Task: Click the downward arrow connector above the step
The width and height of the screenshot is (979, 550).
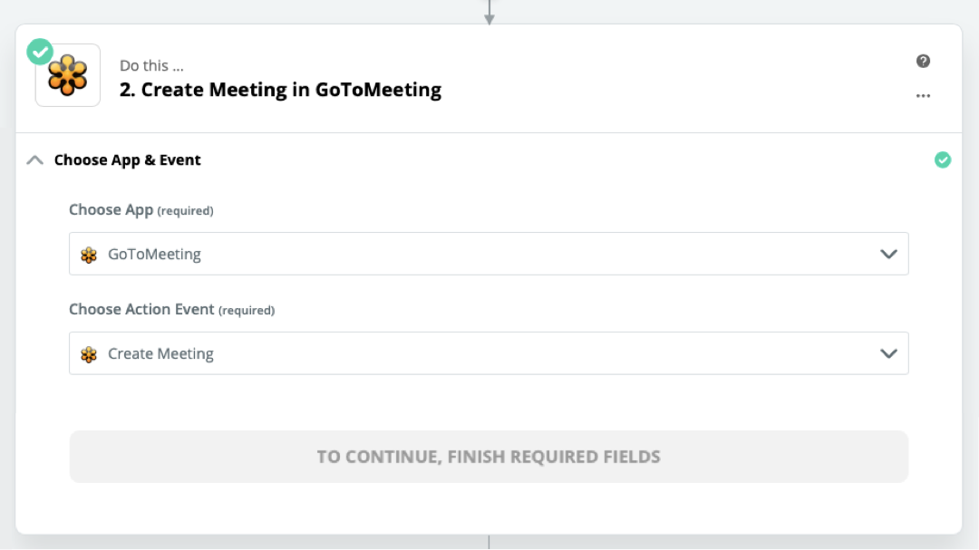Action: pos(489,13)
